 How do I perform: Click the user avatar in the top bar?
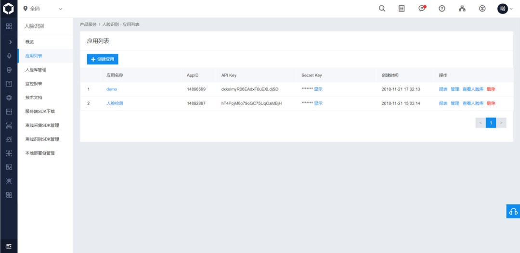(502, 9)
